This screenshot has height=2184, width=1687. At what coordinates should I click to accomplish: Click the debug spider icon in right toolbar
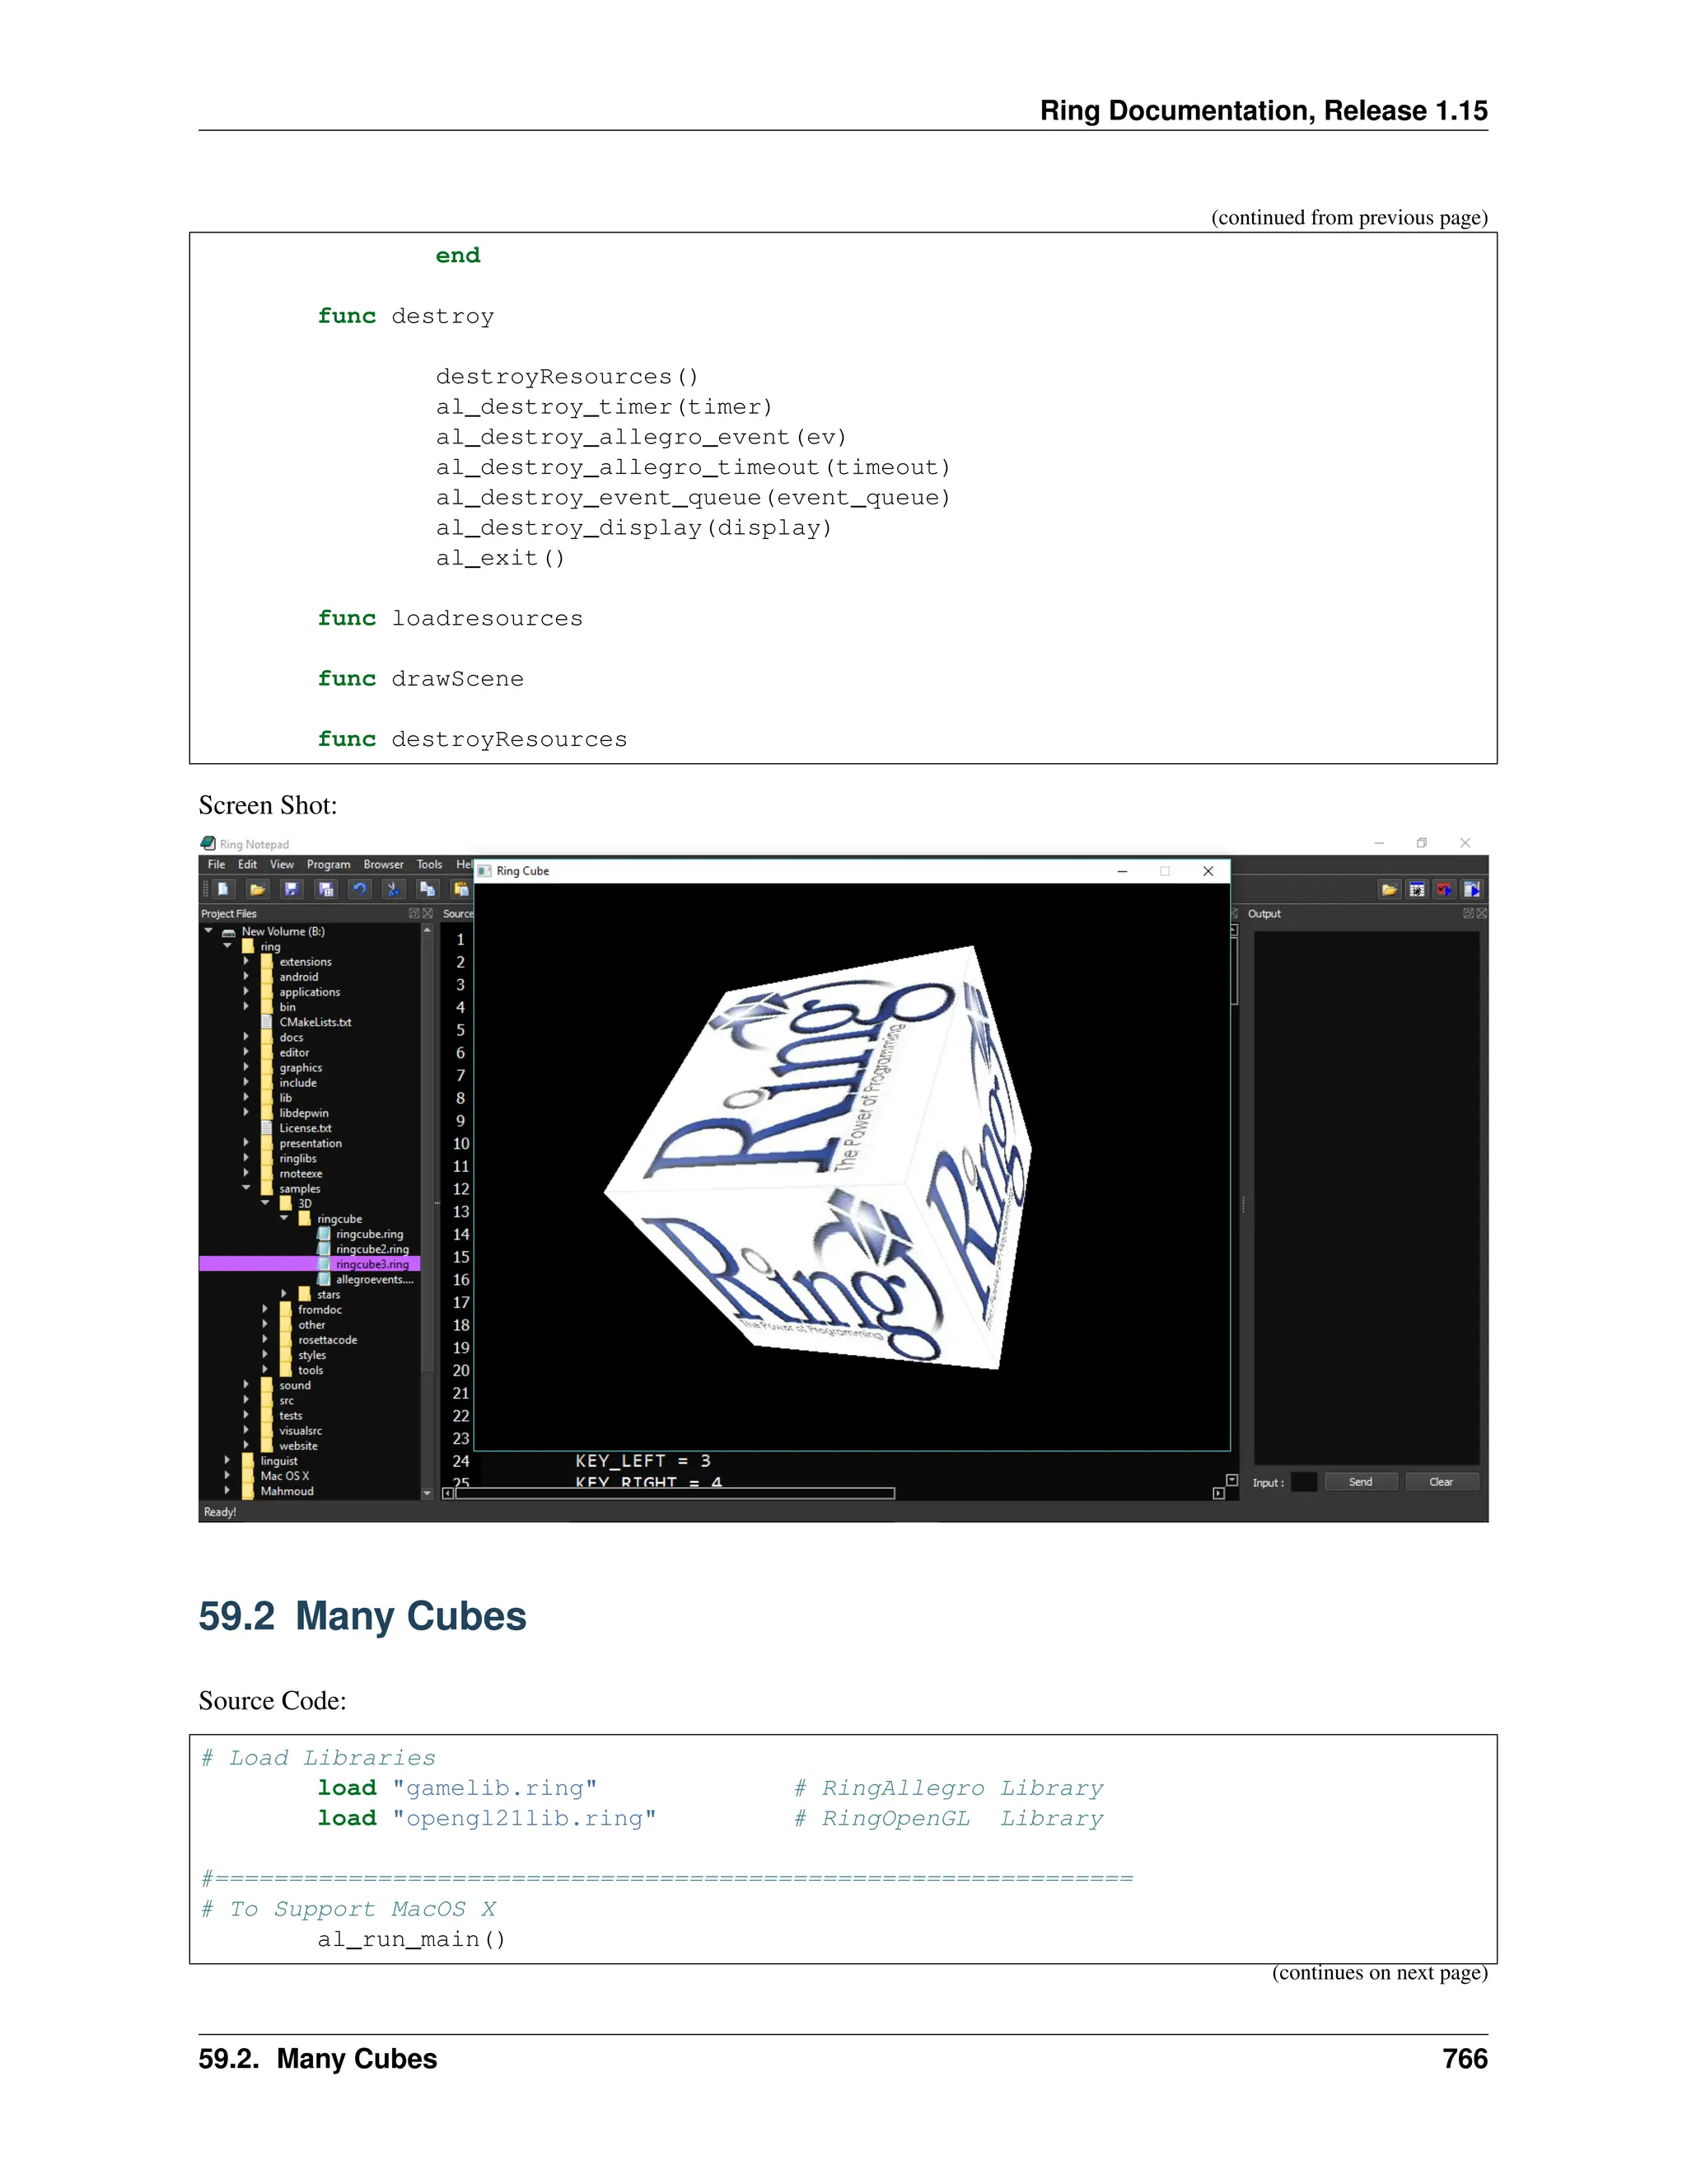tap(1416, 889)
